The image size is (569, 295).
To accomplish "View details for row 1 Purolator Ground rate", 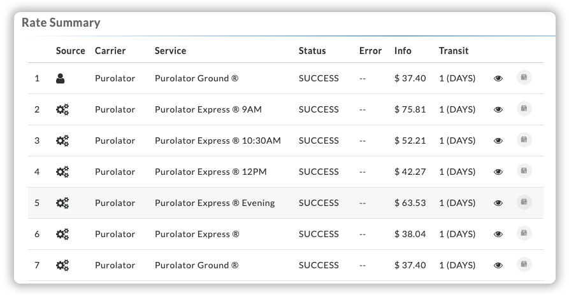I will click(x=498, y=79).
